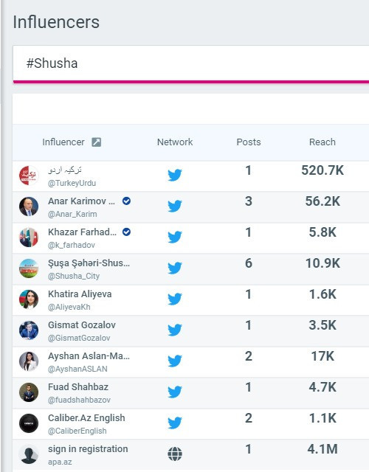Select the globe web icon for apa.az

[x=175, y=454]
